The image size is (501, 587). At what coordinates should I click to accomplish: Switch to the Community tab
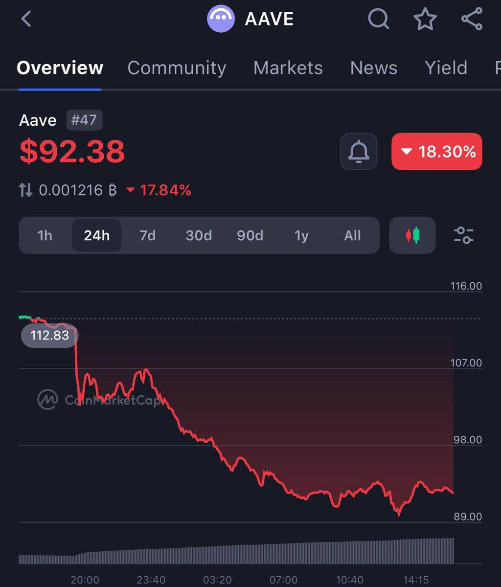(177, 68)
